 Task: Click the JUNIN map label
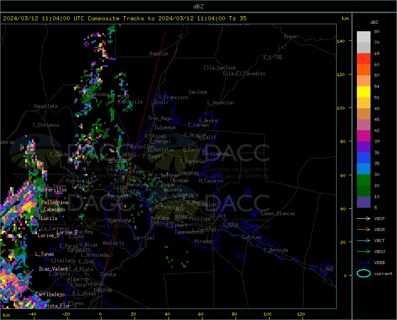pos(178,208)
